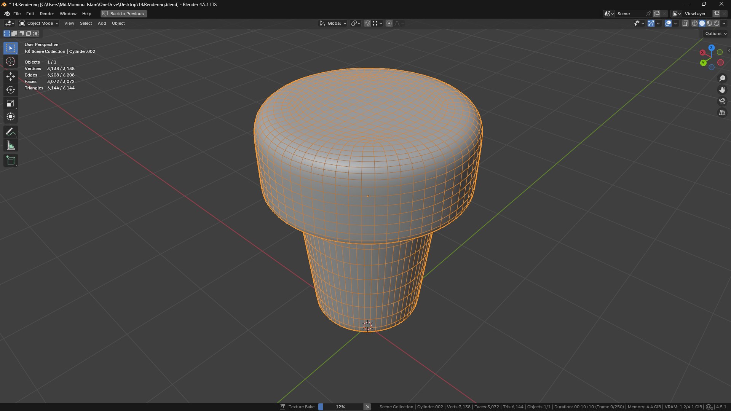
Task: Open the Render menu
Action: 47,14
